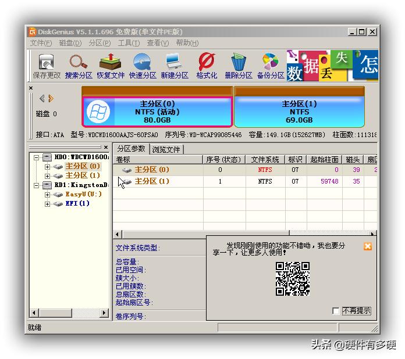The width and height of the screenshot is (405, 359).
Task: Expand the EFI(1) tree node
Action: click(x=47, y=204)
